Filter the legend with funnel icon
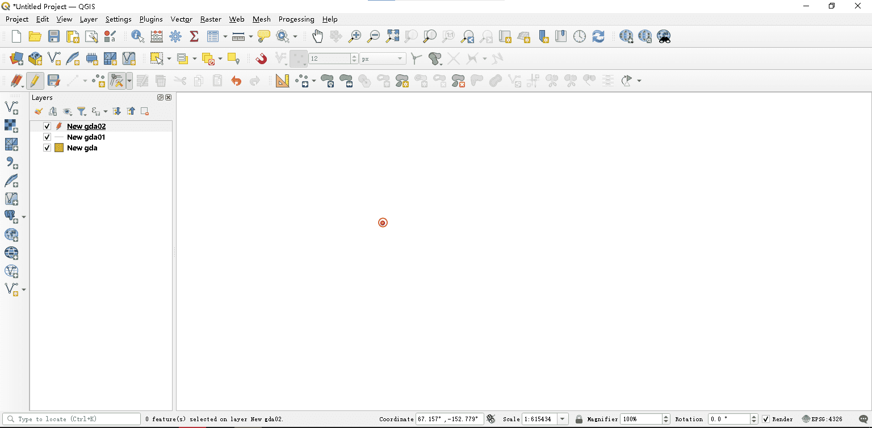 click(x=81, y=111)
